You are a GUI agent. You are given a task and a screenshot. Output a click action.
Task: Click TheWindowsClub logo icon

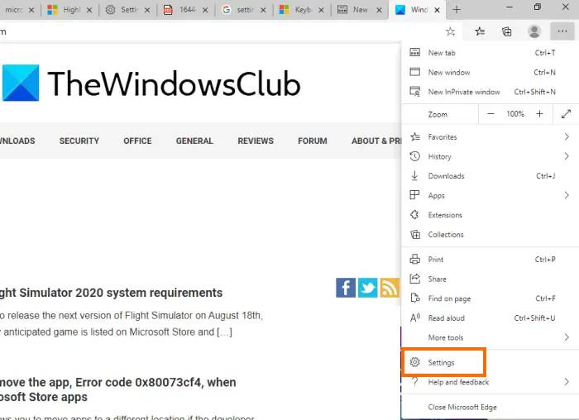[x=21, y=83]
